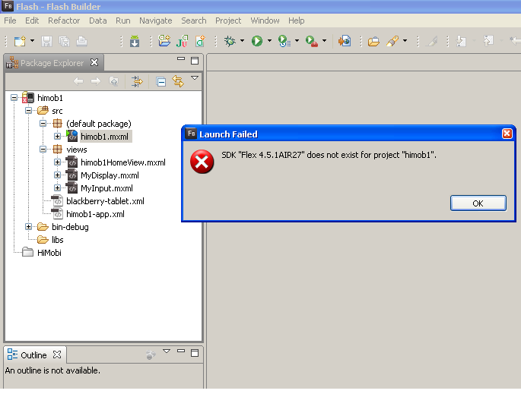Select the Outline tab

point(33,355)
